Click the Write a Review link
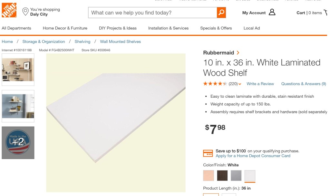This screenshot has height=196, width=330. pyautogui.click(x=260, y=84)
